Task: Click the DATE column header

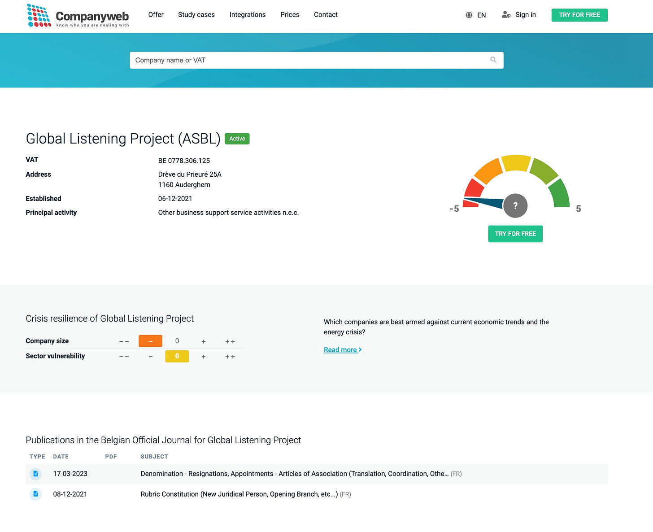Action: [x=61, y=457]
